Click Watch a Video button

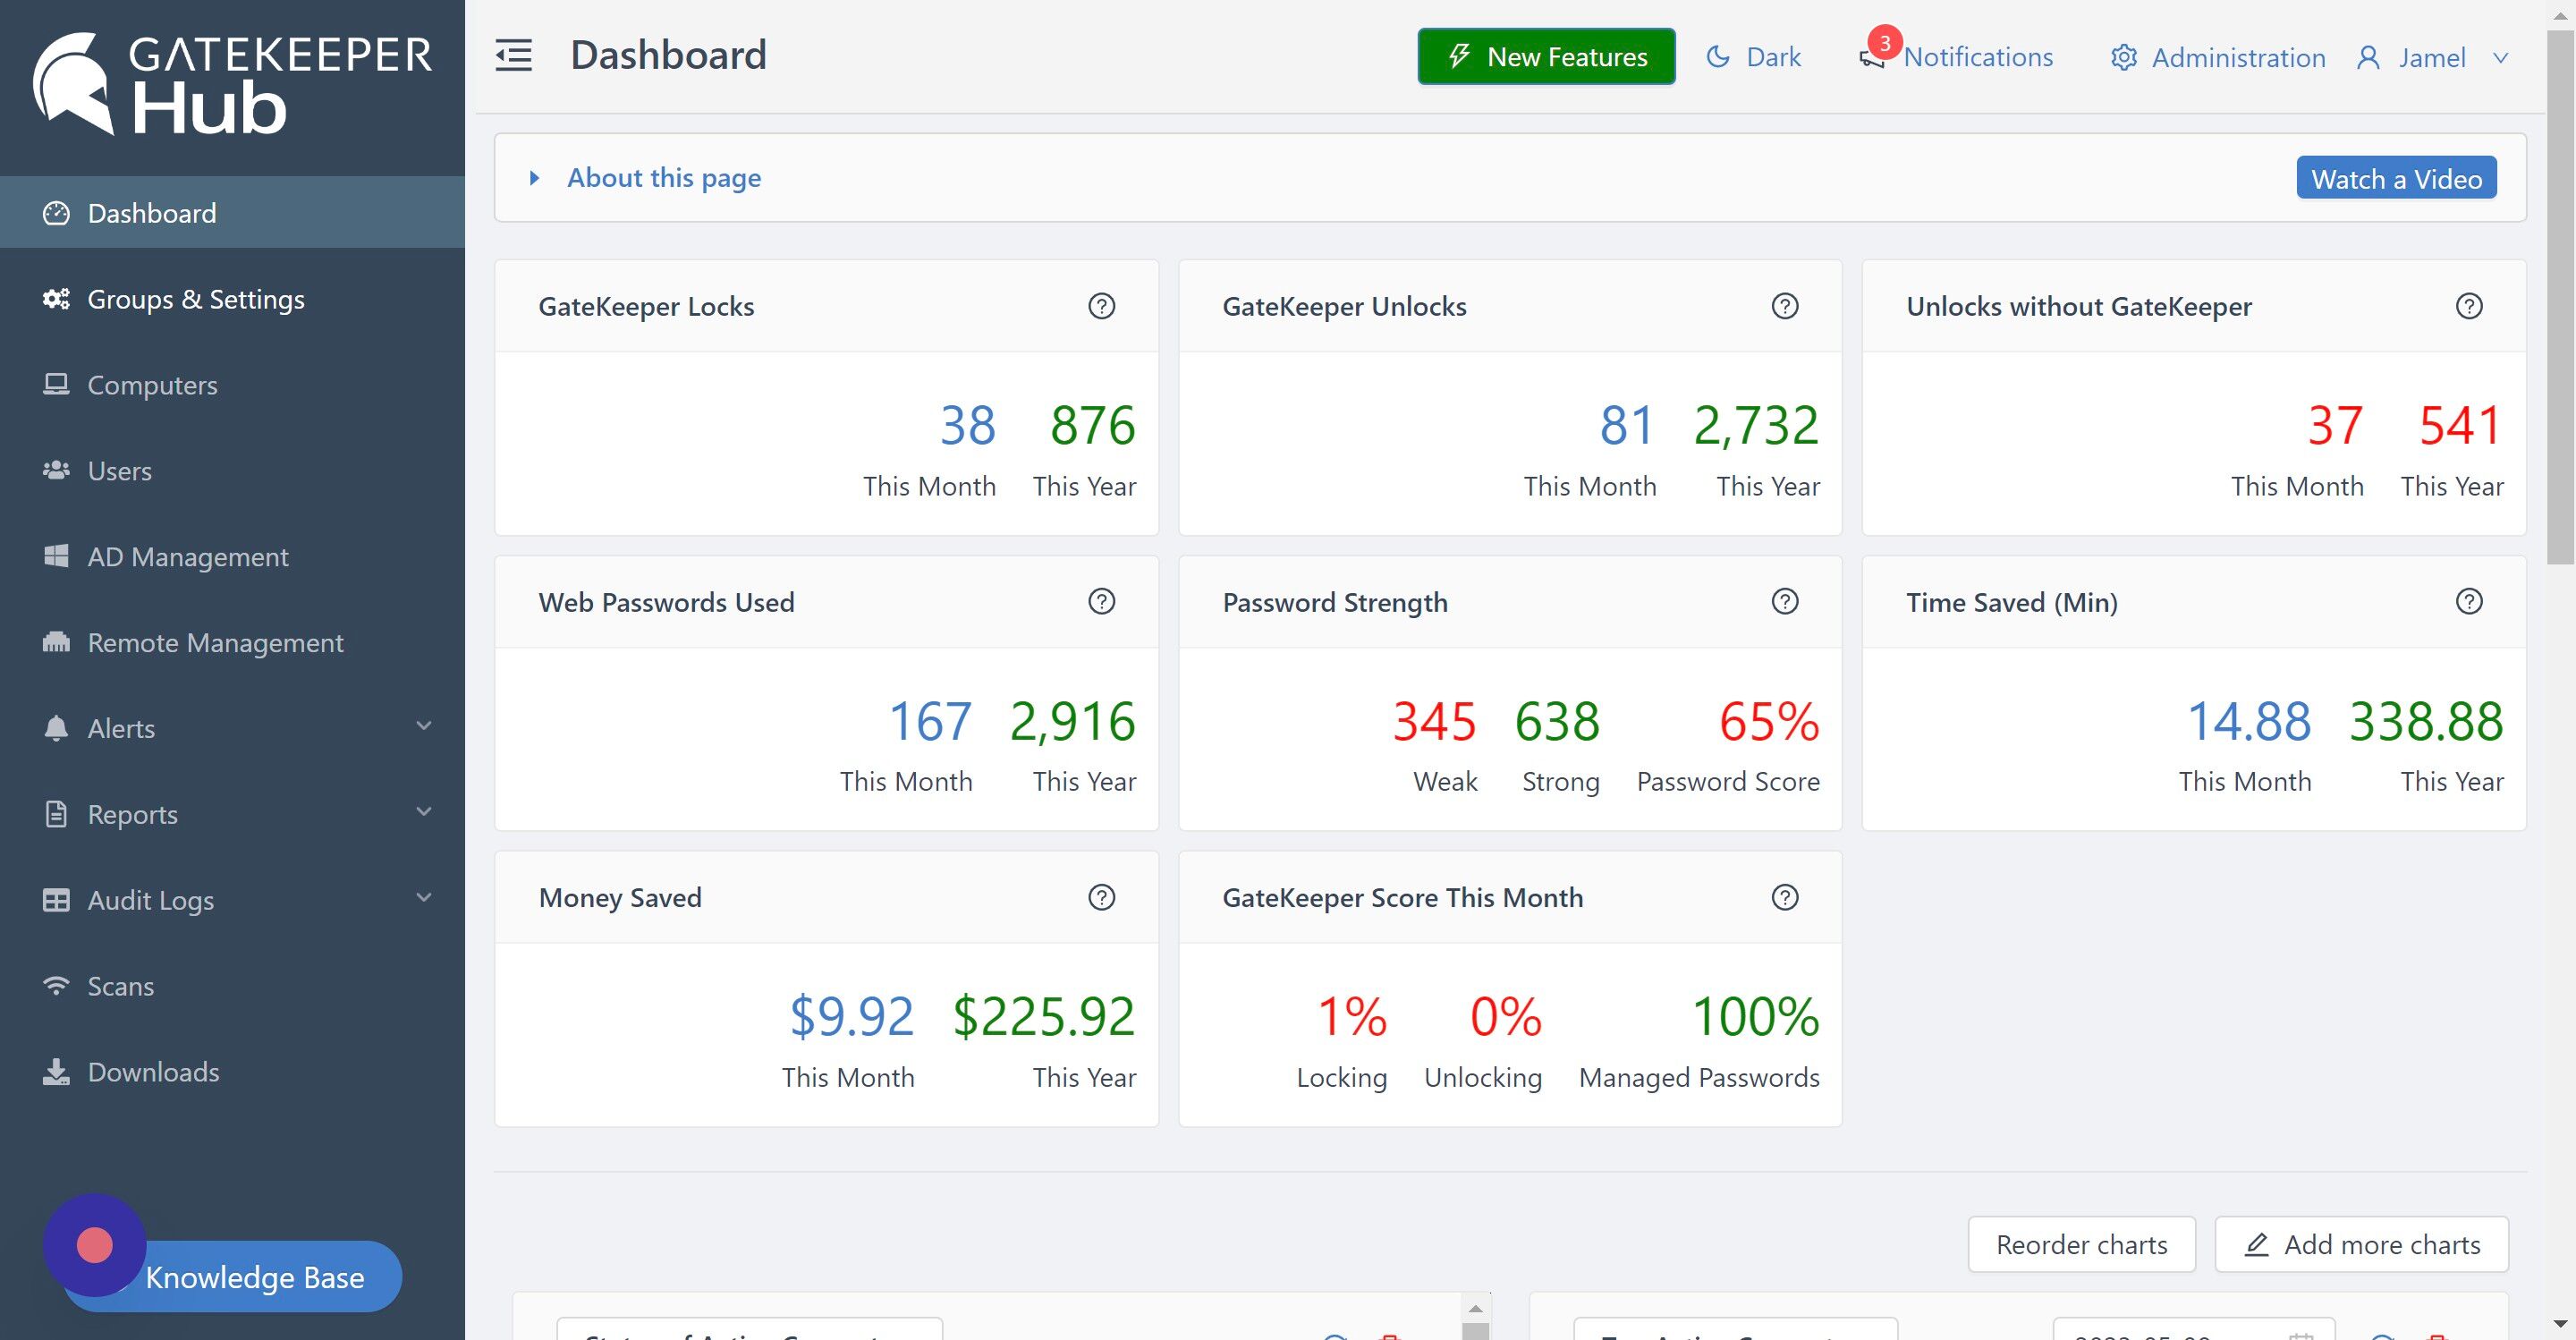[x=2396, y=178]
